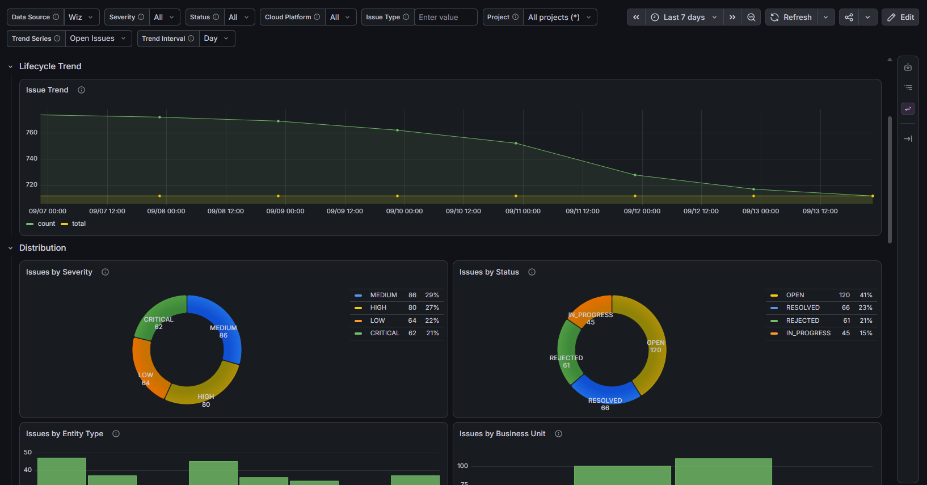The image size is (927, 485).
Task: Click the Issues by Entity Type info icon
Action: 116,434
